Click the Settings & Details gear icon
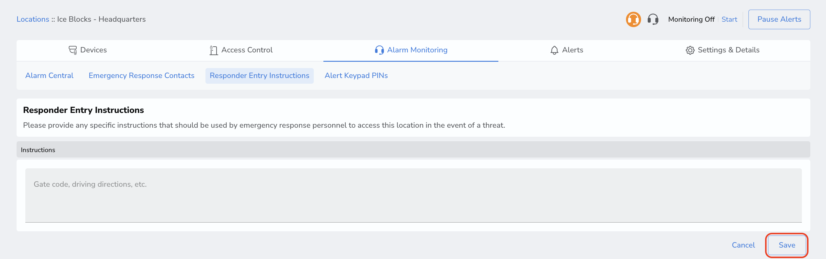The height and width of the screenshot is (259, 826). coord(690,50)
